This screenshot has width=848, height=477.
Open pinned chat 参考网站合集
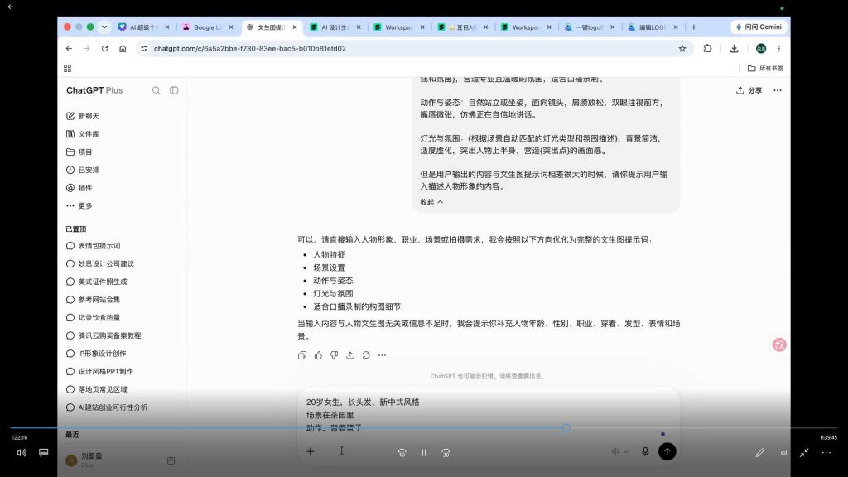pos(93,300)
